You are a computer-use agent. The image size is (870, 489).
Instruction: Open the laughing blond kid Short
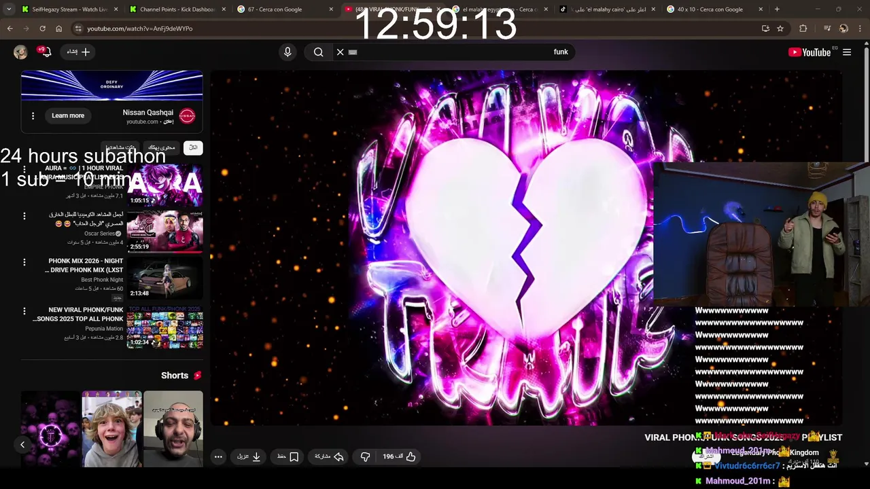[x=112, y=429]
